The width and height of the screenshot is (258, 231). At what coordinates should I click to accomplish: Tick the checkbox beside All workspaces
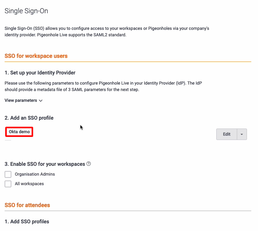pos(8,184)
